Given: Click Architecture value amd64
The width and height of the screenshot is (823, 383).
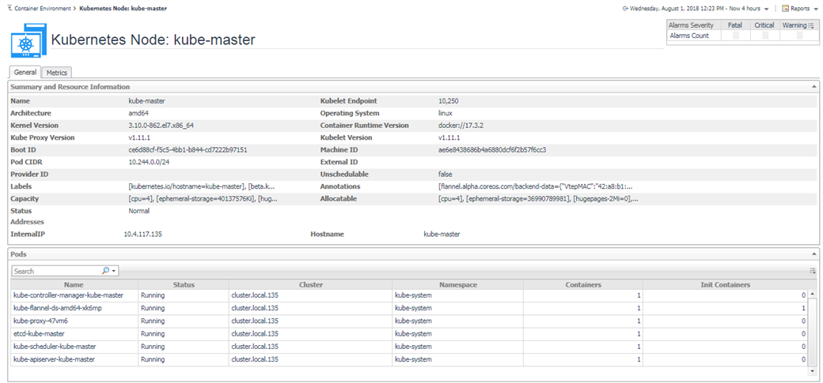Looking at the screenshot, I should tap(139, 113).
